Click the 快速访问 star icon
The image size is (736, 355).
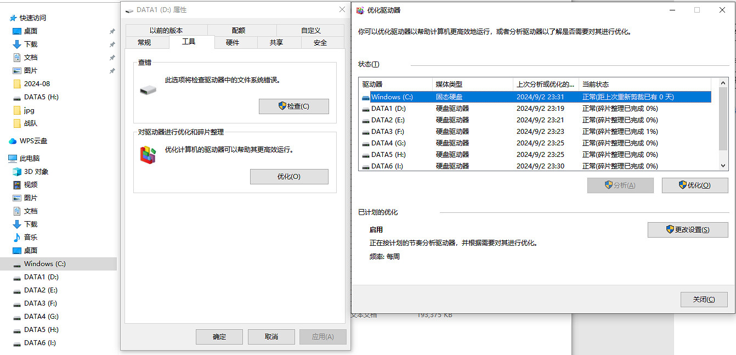coord(13,18)
